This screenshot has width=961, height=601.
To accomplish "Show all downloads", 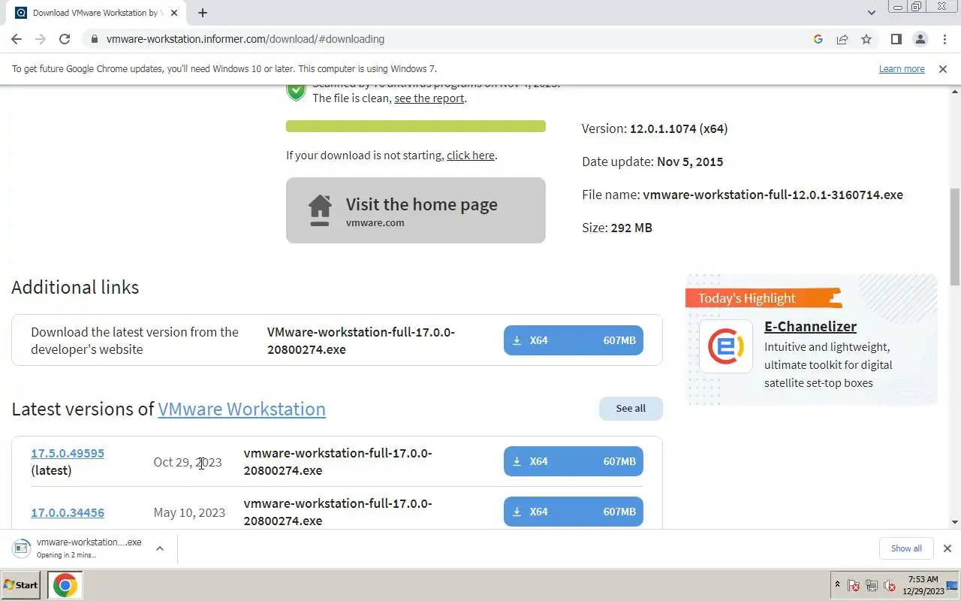I will click(x=906, y=548).
